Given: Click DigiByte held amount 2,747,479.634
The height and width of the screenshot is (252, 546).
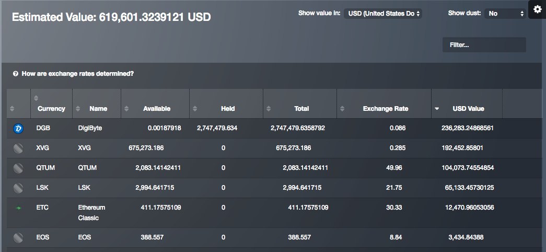Looking at the screenshot, I should pyautogui.click(x=217, y=128).
